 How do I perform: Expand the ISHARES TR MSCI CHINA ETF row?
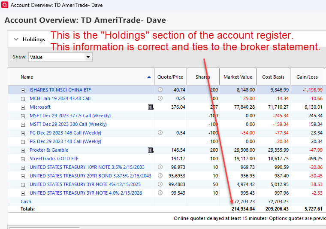(23, 90)
